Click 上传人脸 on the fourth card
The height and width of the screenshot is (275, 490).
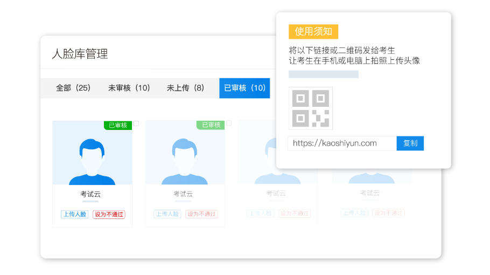[x=354, y=213]
